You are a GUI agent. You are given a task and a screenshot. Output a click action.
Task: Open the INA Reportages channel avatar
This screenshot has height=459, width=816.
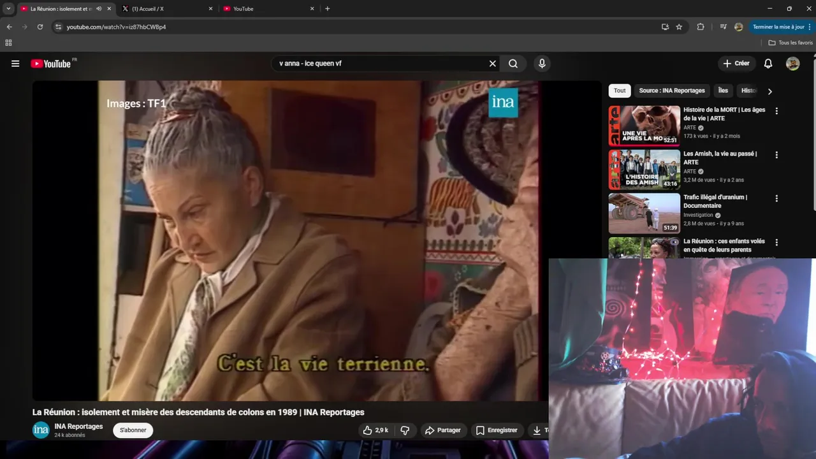pos(41,430)
